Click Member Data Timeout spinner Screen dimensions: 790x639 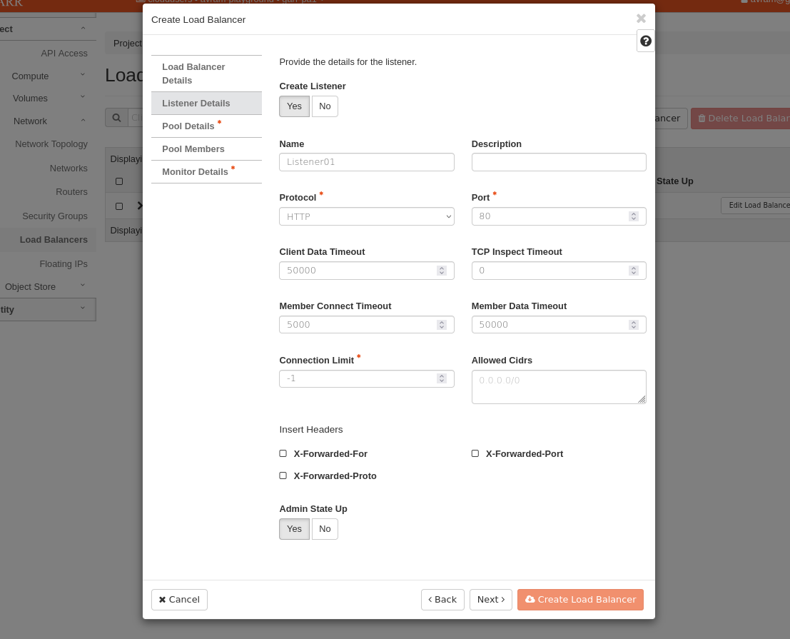click(x=633, y=325)
